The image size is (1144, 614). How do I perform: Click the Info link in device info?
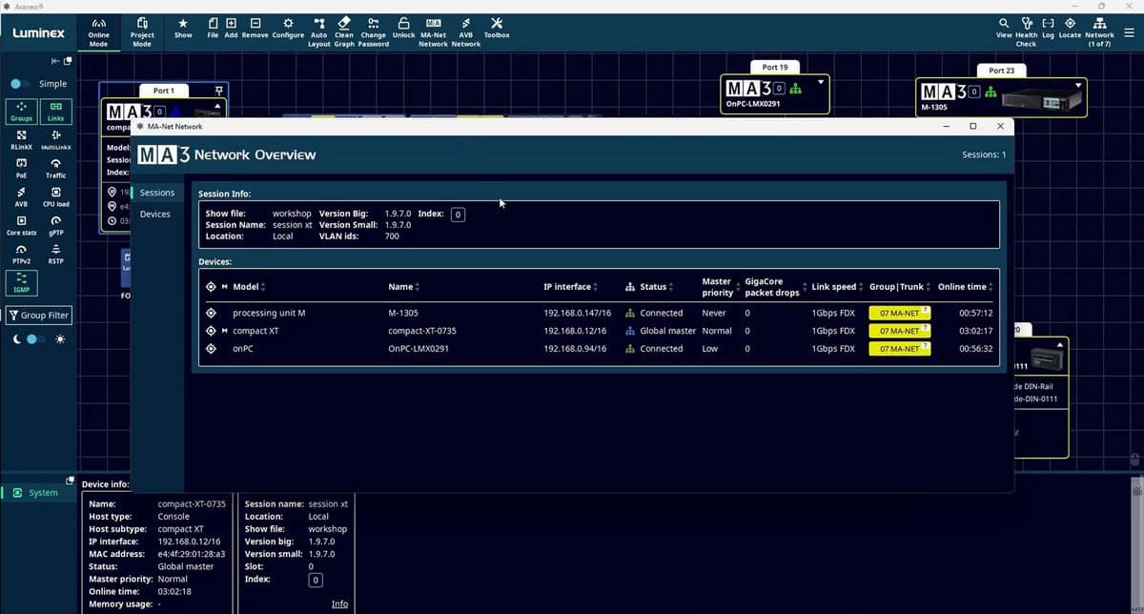pyautogui.click(x=339, y=604)
